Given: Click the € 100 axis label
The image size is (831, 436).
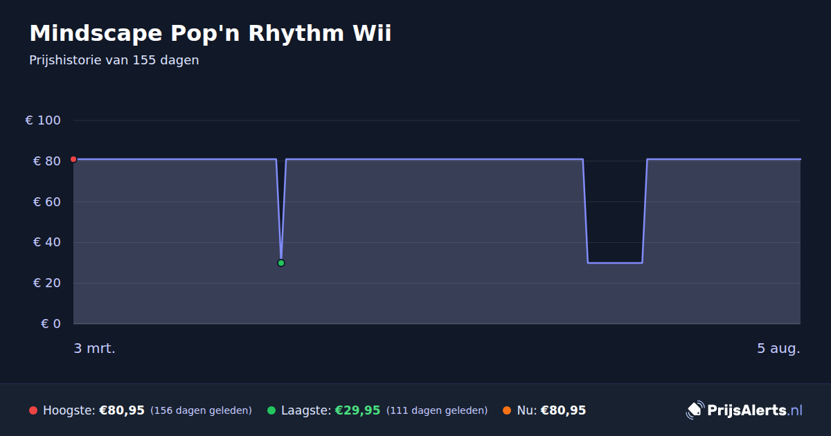Looking at the screenshot, I should point(43,120).
